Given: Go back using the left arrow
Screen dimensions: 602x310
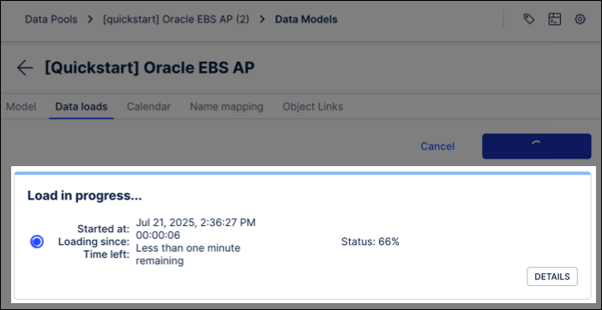Looking at the screenshot, I should click(26, 68).
